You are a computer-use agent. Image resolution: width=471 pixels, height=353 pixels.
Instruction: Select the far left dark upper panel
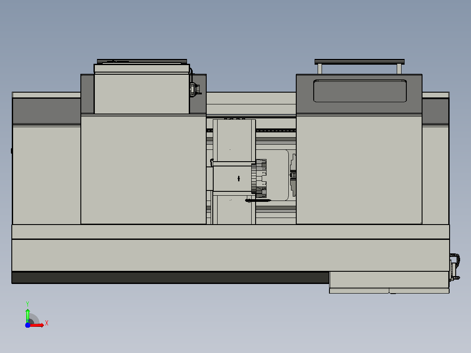[x=47, y=111]
